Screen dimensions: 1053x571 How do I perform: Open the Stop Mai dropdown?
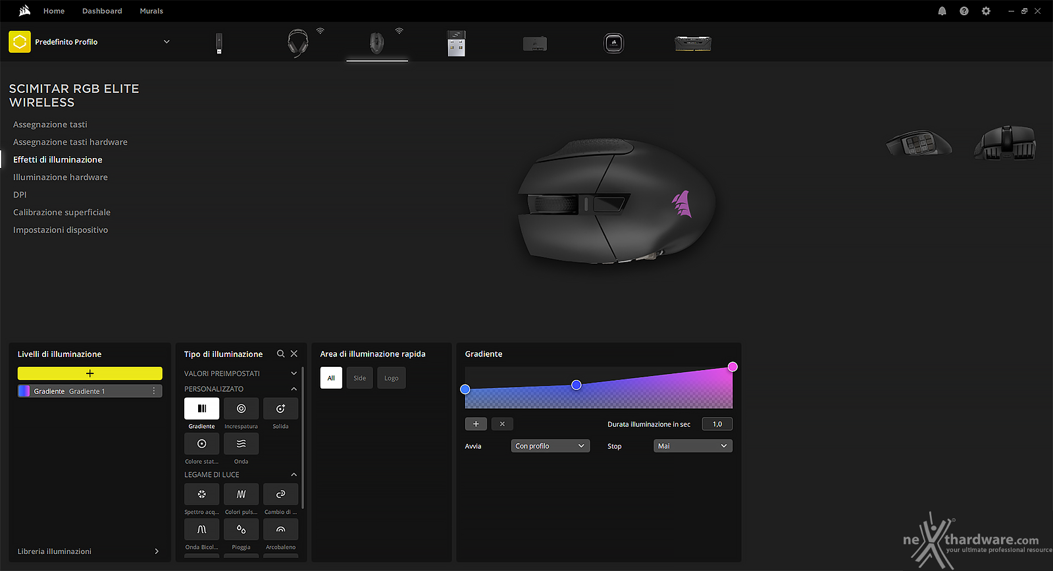(x=693, y=446)
